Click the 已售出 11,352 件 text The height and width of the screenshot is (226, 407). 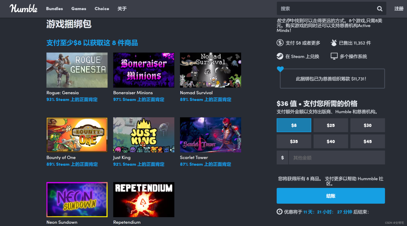tap(355, 43)
